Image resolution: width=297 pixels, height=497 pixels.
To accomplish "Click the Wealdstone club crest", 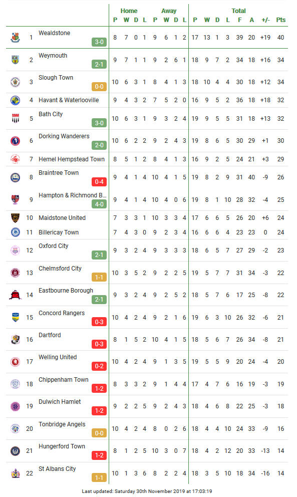I will (15, 38).
